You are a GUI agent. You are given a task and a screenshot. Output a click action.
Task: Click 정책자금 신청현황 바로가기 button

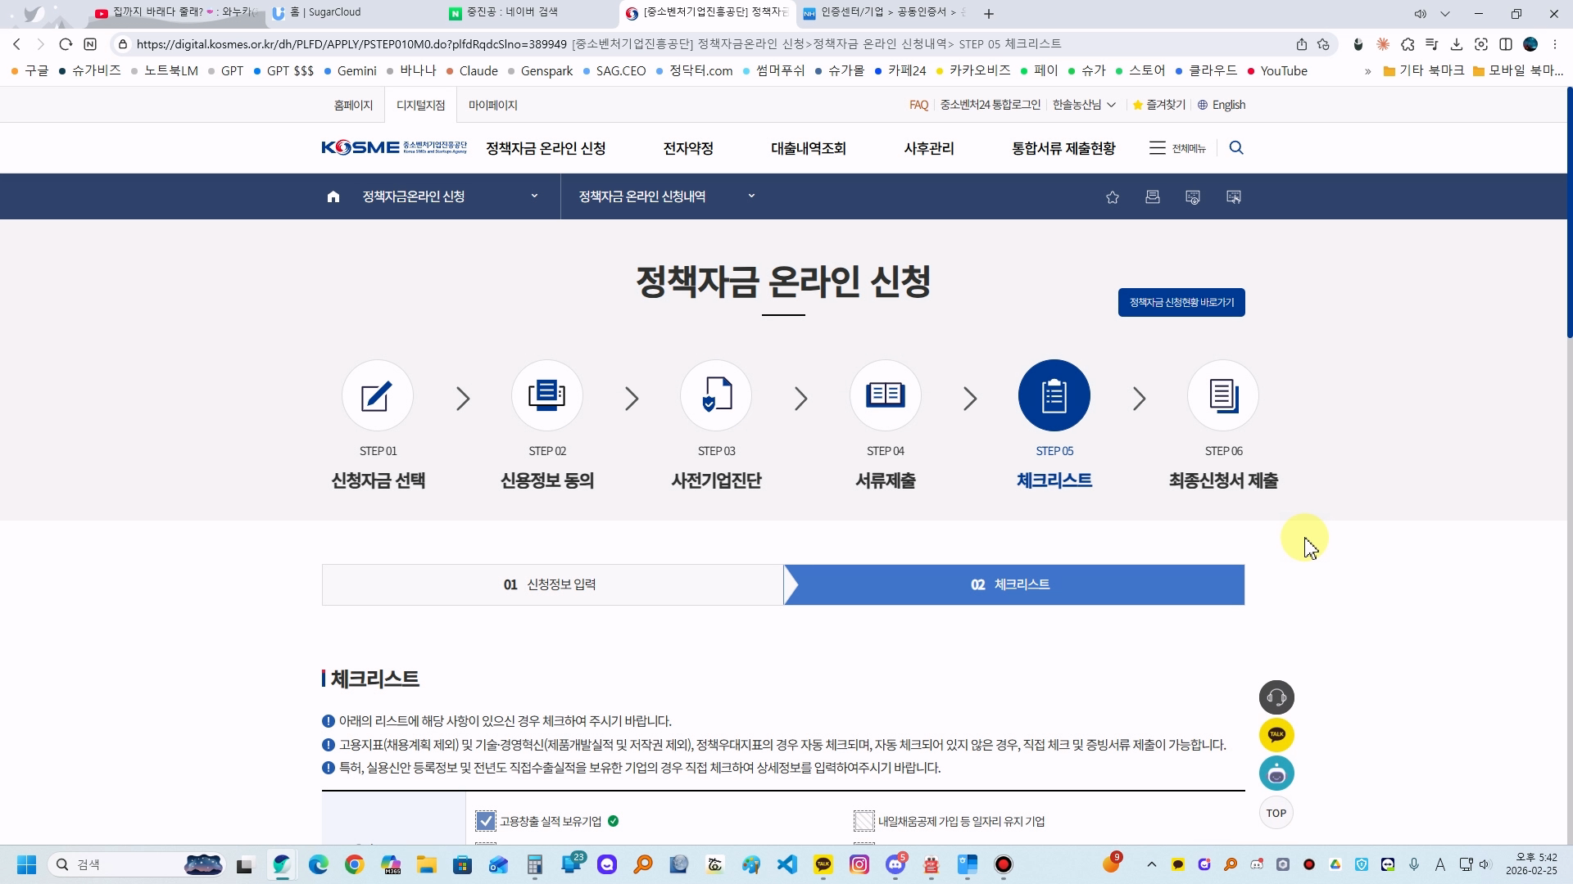[1181, 302]
